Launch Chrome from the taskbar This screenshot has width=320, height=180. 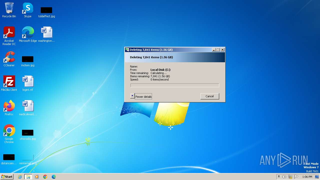coord(45,177)
